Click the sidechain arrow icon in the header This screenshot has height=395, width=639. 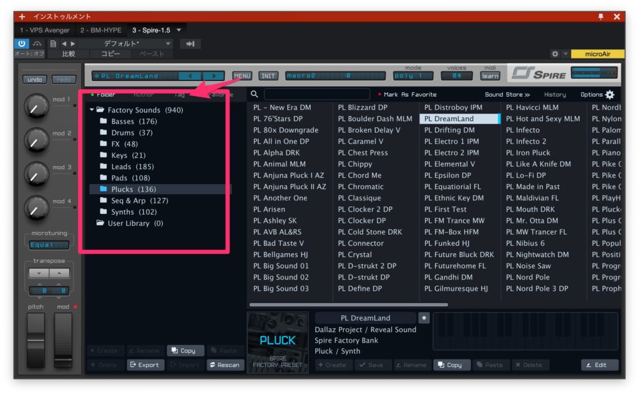(x=190, y=44)
